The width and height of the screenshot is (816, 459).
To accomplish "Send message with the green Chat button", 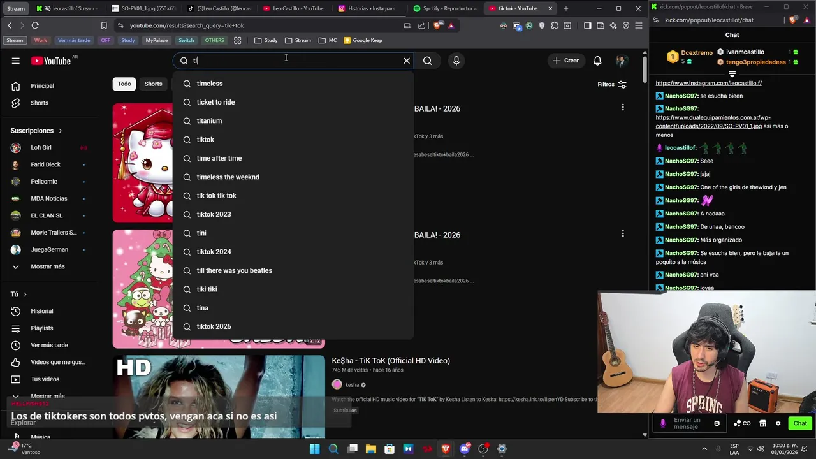I will (800, 423).
